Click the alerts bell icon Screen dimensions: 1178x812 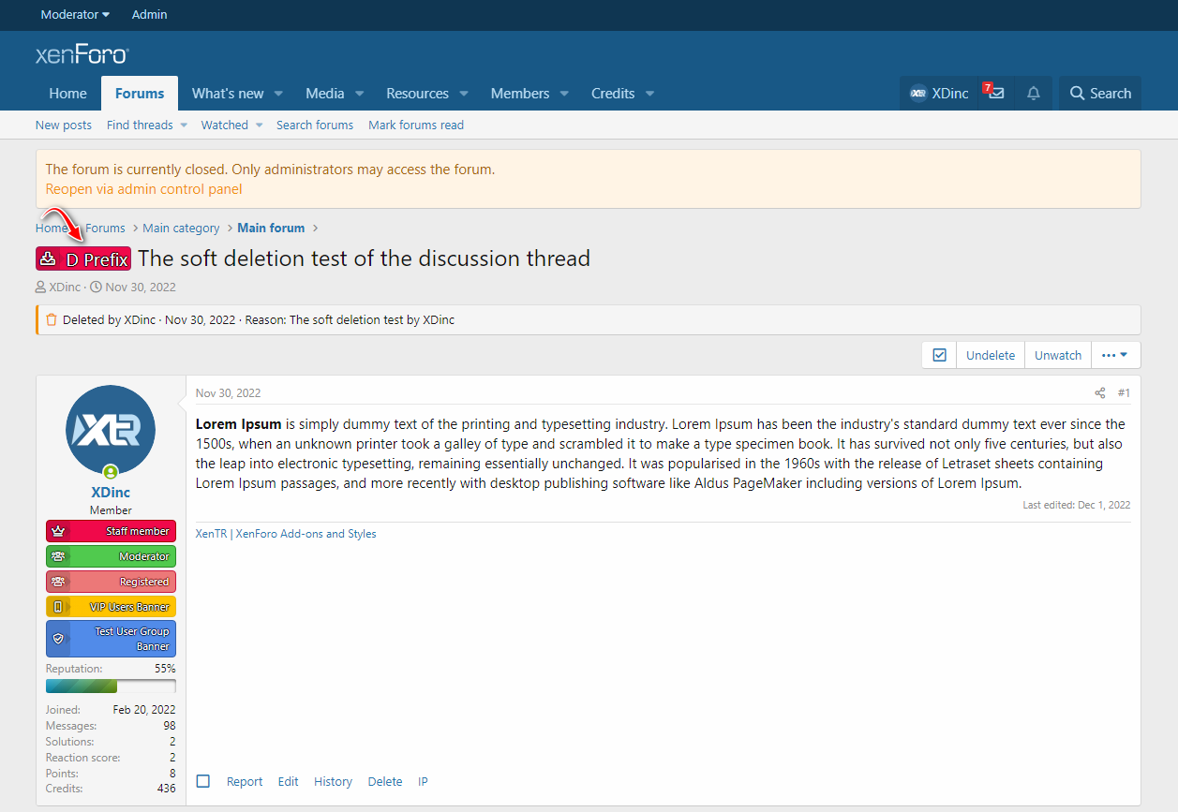(x=1034, y=94)
